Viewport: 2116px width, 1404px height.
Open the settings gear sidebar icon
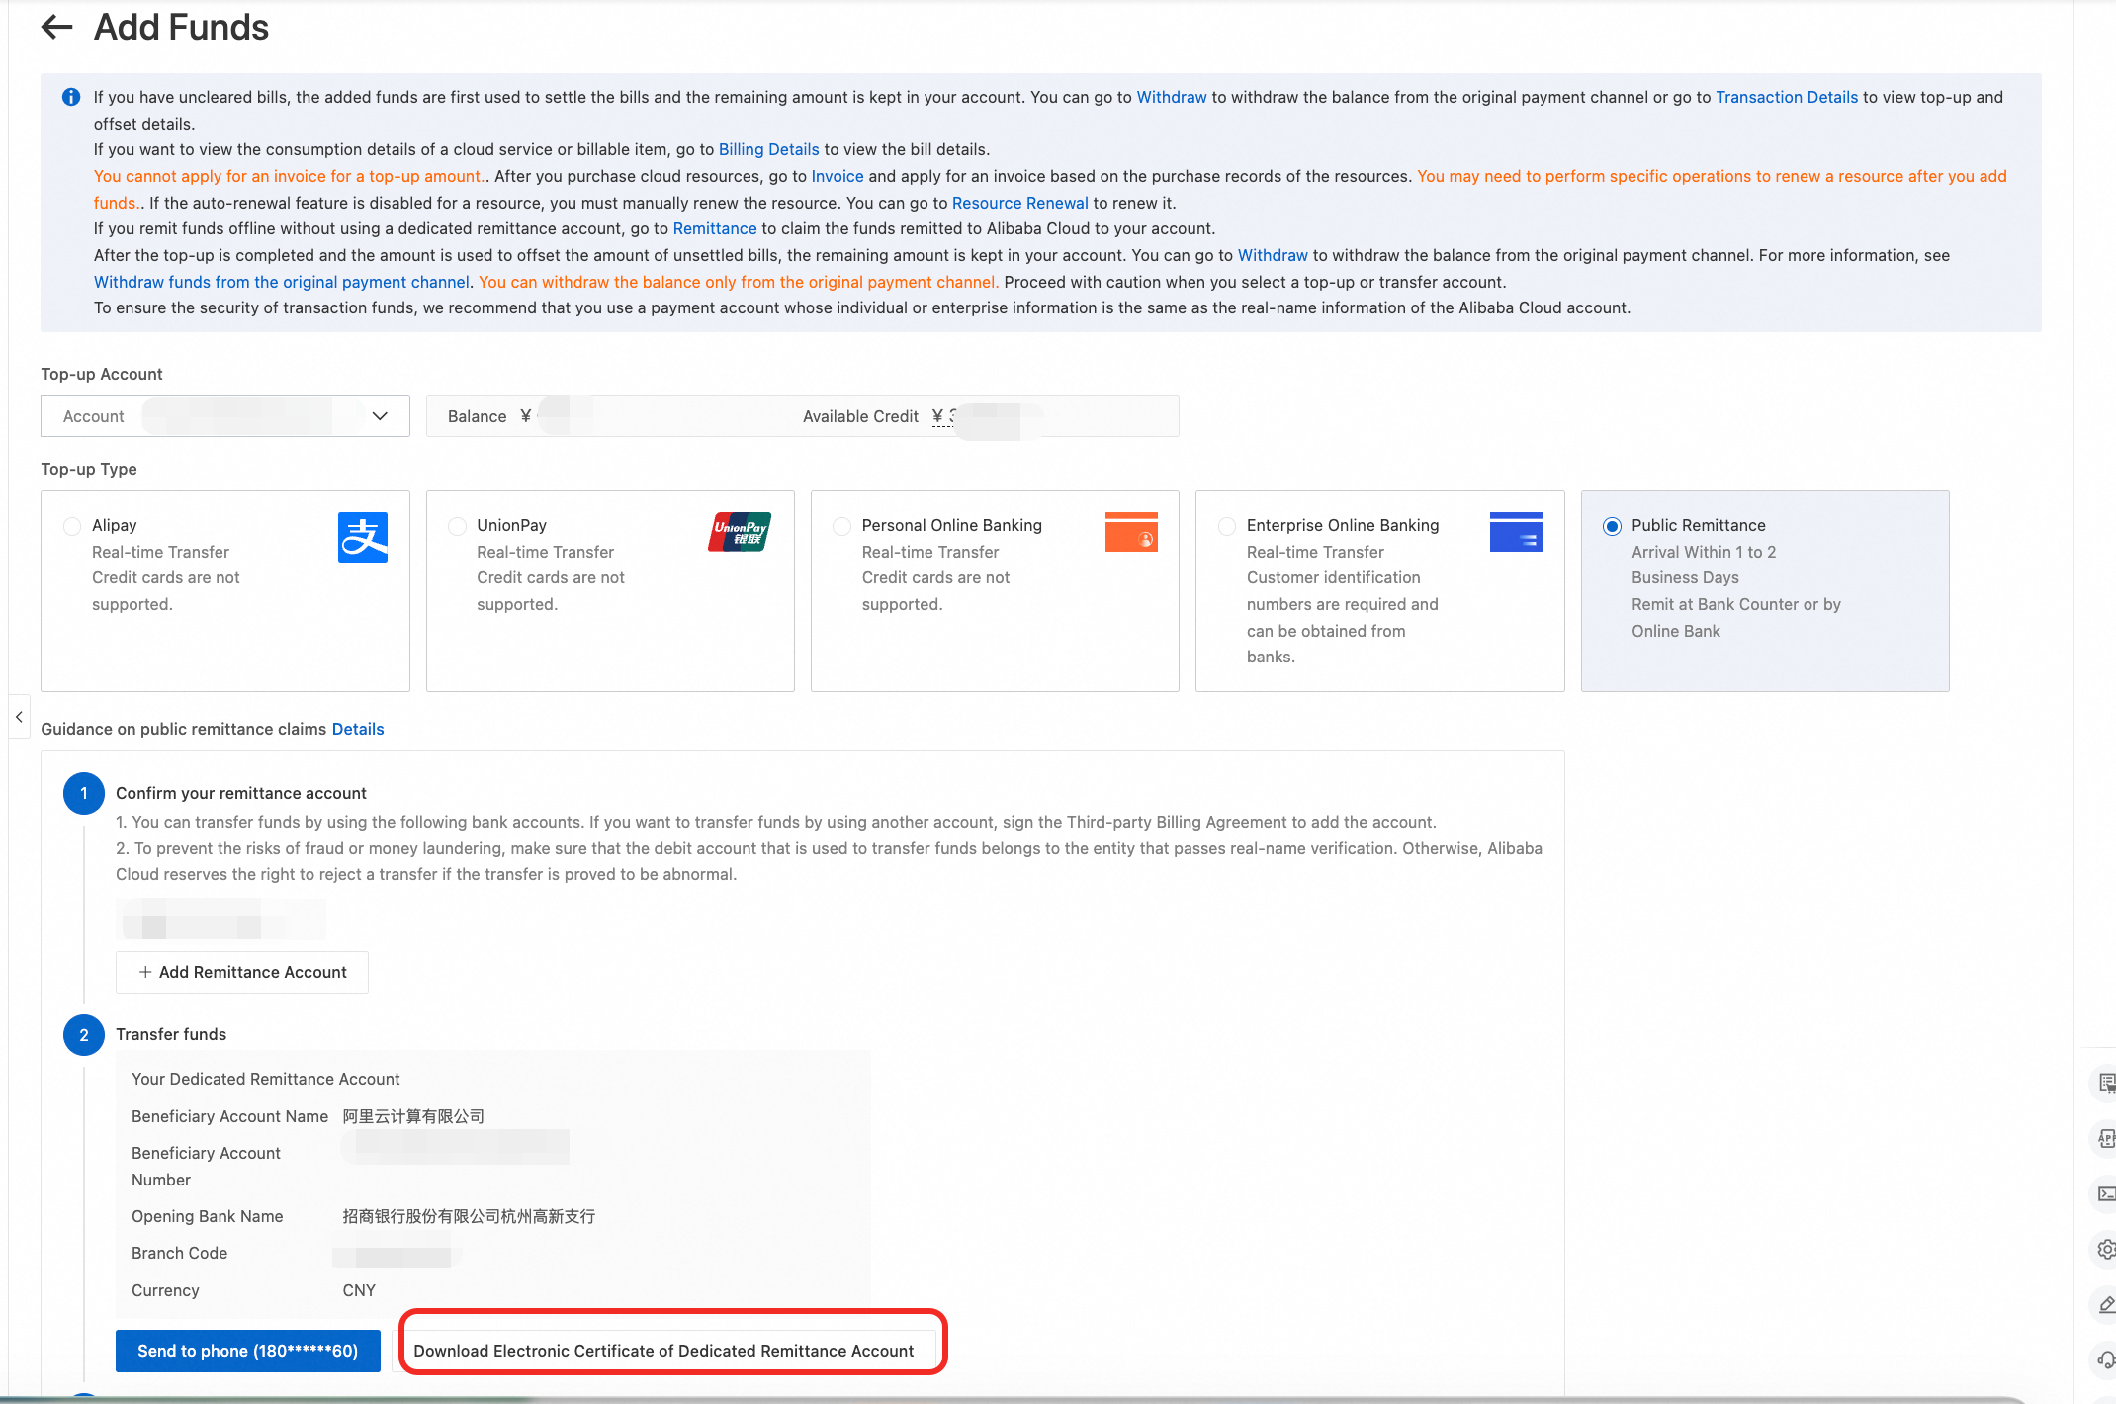[x=2106, y=1250]
